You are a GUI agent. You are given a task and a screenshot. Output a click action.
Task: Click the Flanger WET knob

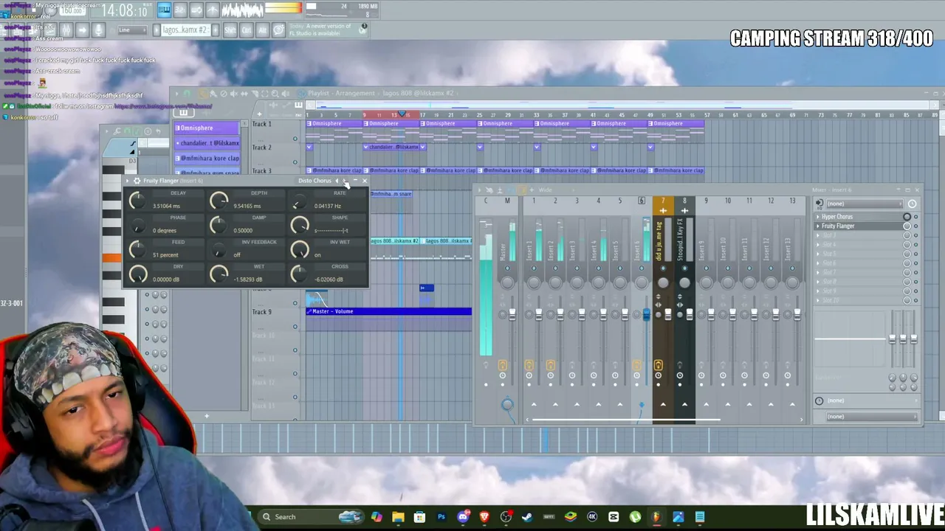point(219,275)
